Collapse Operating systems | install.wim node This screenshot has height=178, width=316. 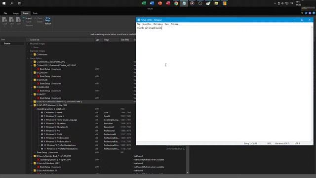click(35, 109)
